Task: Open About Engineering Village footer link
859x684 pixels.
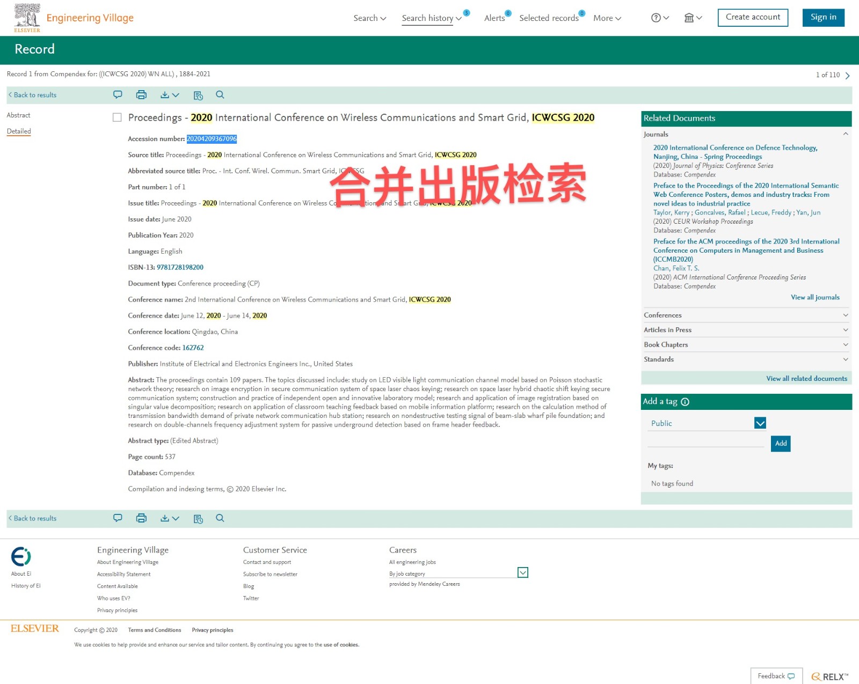Action: 128,562
